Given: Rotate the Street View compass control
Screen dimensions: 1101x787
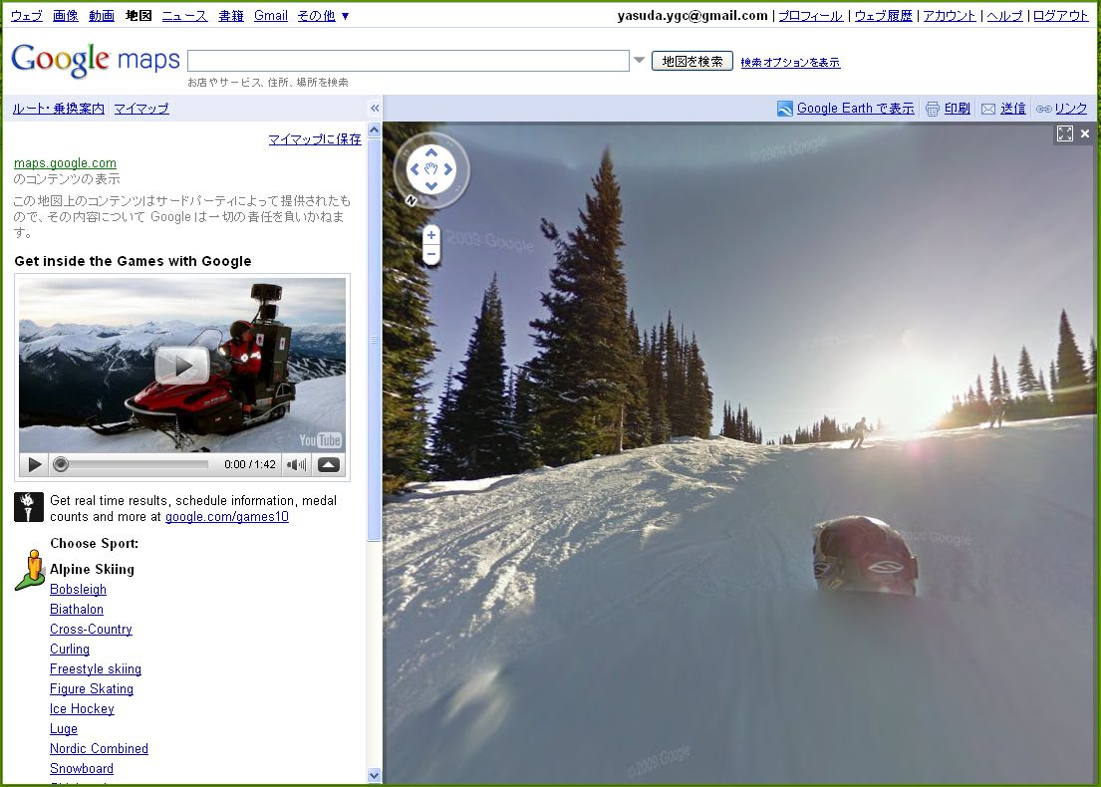Looking at the screenshot, I should click(x=430, y=169).
